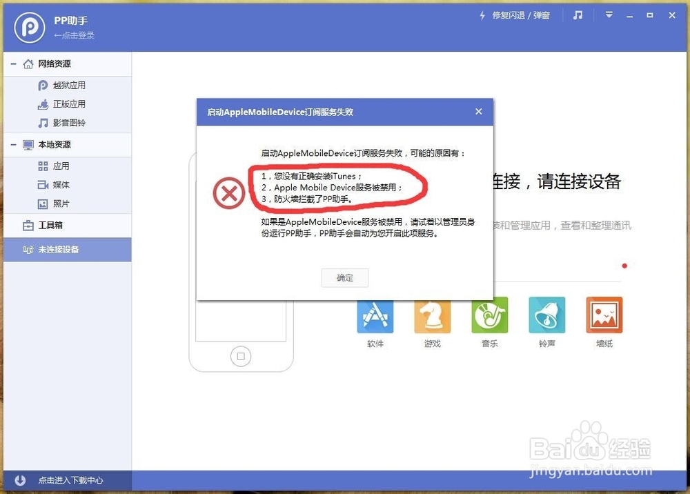690x494 pixels.
Task: Open the title bar dropdown menu arrow
Action: [x=609, y=15]
